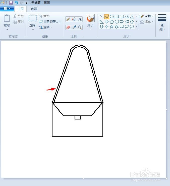170x186 pixels.
Task: Select the Pentagon shape
Action: tap(112, 22)
